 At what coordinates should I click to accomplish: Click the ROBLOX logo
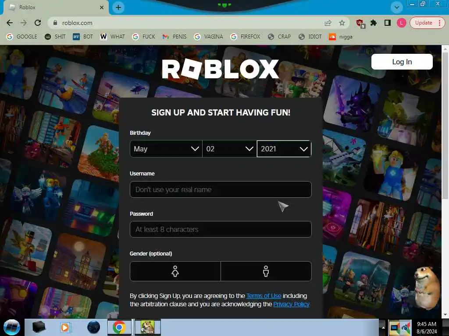point(220,69)
